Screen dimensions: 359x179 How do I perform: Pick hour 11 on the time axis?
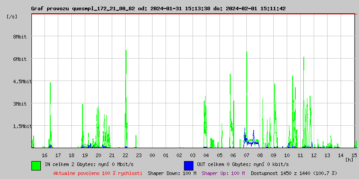(300, 155)
